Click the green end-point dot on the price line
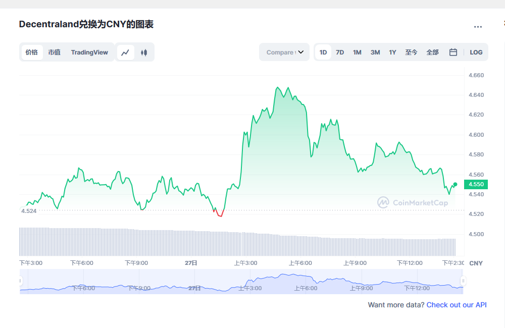The width and height of the screenshot is (505, 328). point(455,185)
